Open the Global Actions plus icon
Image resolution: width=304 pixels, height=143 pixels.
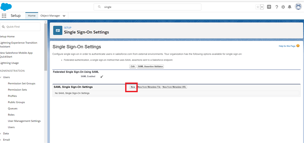(269, 7)
